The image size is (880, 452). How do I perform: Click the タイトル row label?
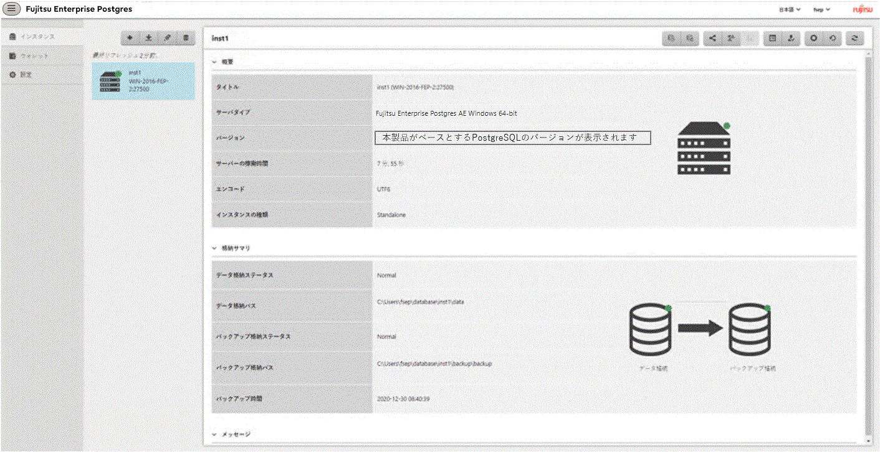click(227, 87)
